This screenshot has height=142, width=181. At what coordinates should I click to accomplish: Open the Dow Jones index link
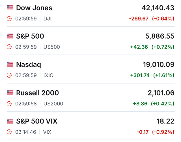[x=34, y=8]
